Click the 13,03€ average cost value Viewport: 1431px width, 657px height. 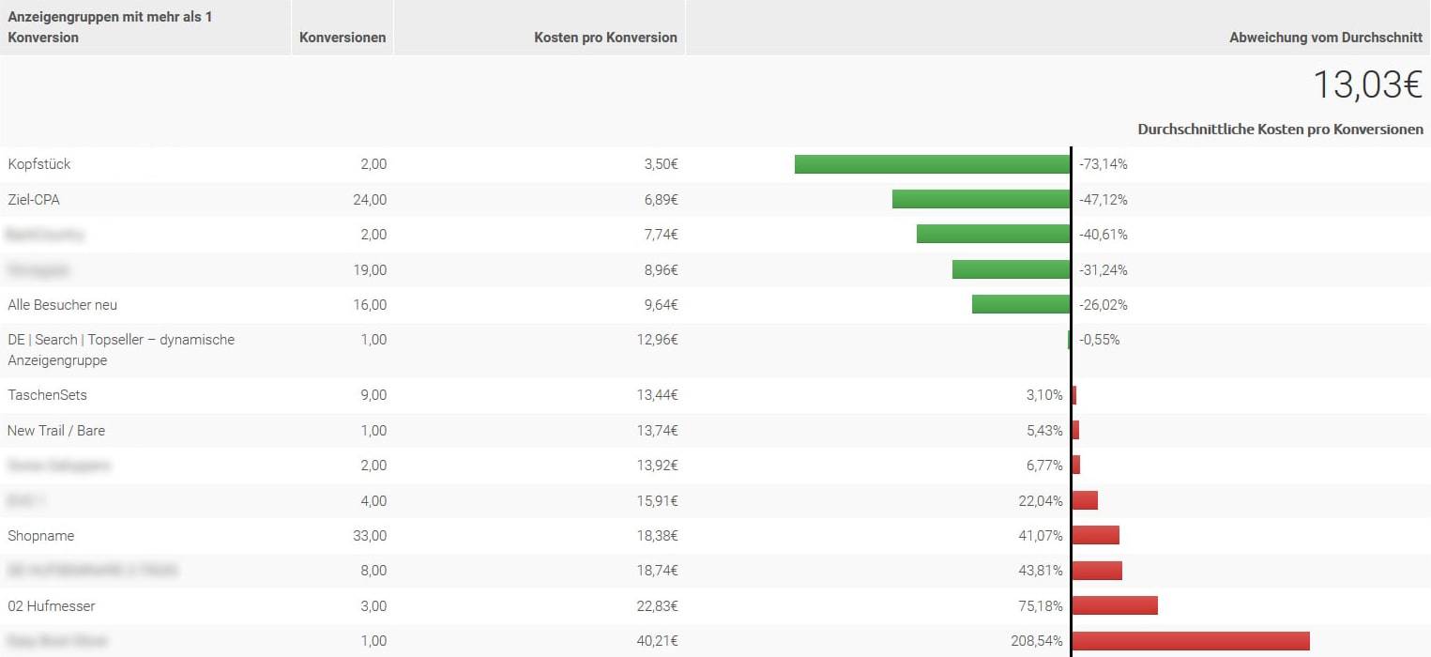tap(1367, 85)
